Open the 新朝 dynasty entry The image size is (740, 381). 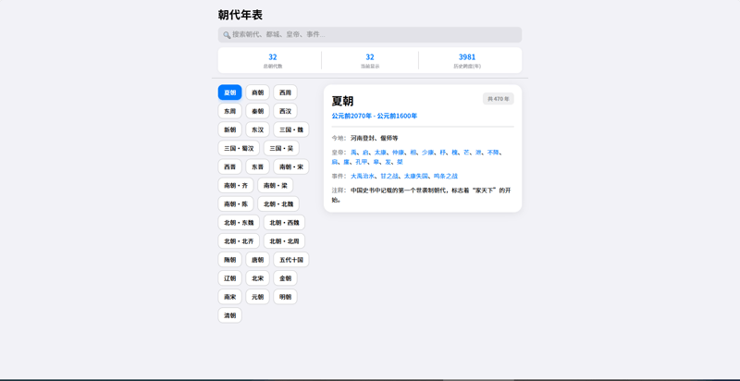point(229,129)
